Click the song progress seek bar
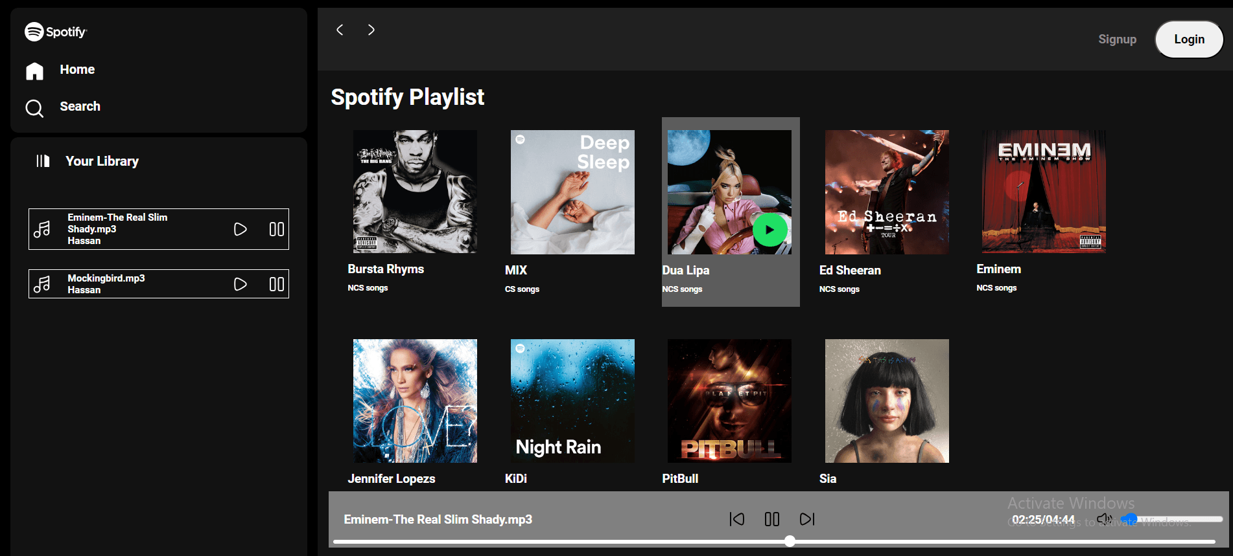Screen dimensions: 1233x556 [774, 542]
